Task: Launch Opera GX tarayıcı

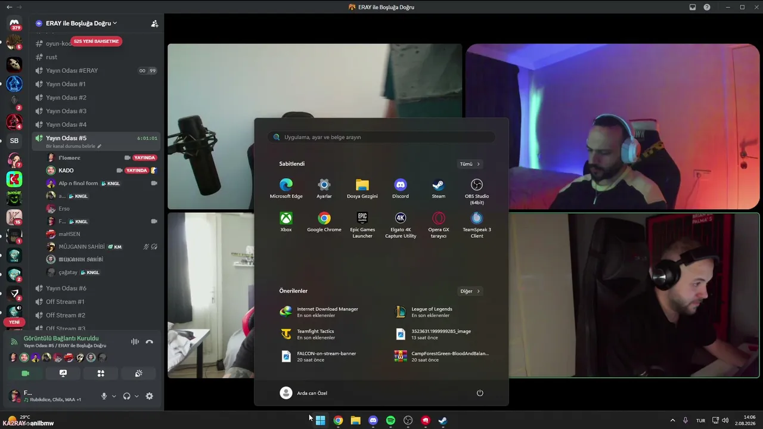Action: pyautogui.click(x=439, y=225)
